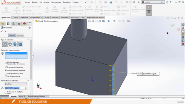Switch to FilletXpert mode
Viewport: 185px width, 104px height.
point(20,35)
